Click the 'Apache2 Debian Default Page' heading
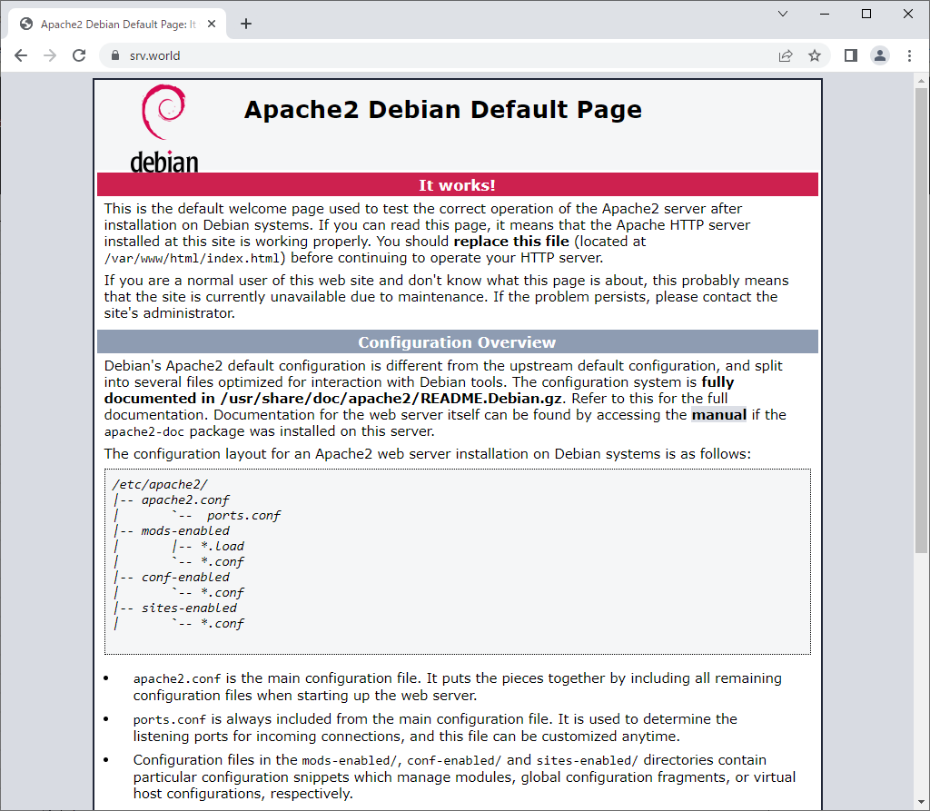Image resolution: width=930 pixels, height=811 pixels. point(442,110)
